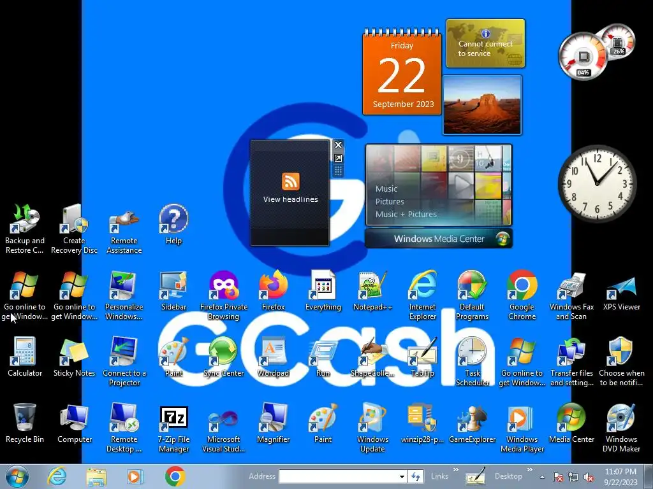Launch Chrome from the taskbar
This screenshot has height=489, width=653.
tap(175, 476)
